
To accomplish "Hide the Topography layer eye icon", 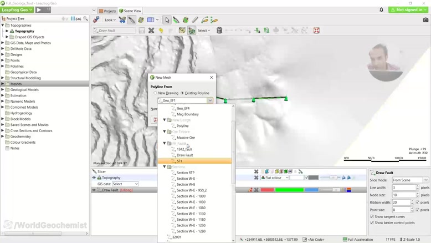I will point(94,178).
